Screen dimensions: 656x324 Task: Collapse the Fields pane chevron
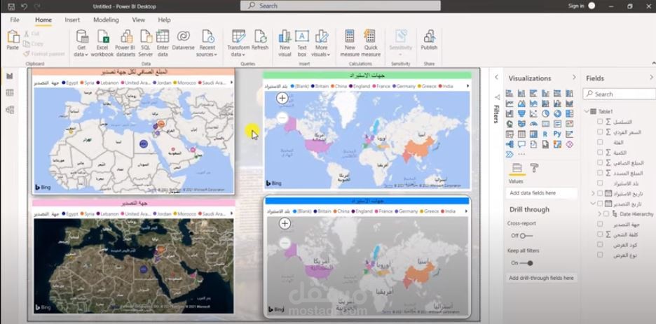(651, 78)
